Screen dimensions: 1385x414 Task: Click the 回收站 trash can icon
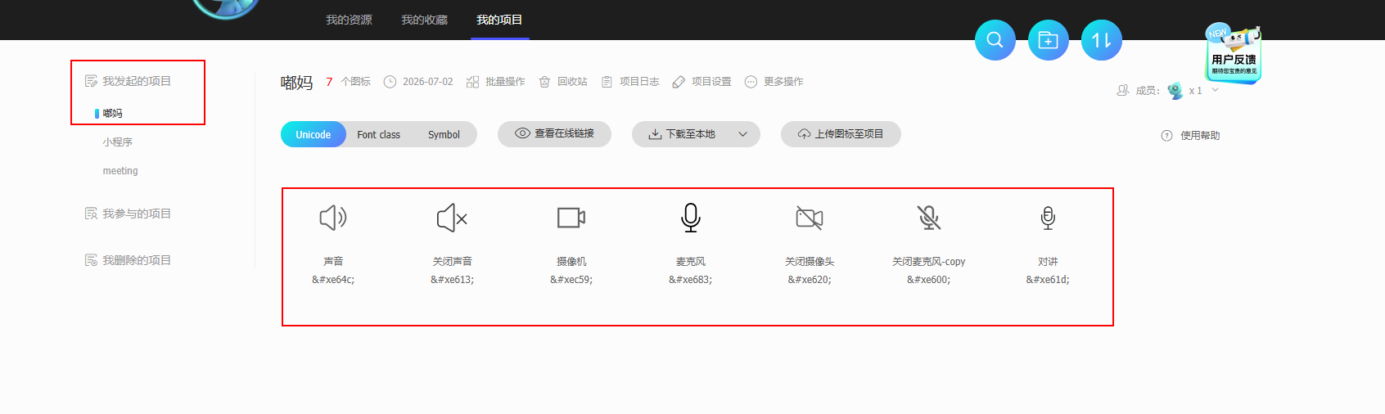544,82
